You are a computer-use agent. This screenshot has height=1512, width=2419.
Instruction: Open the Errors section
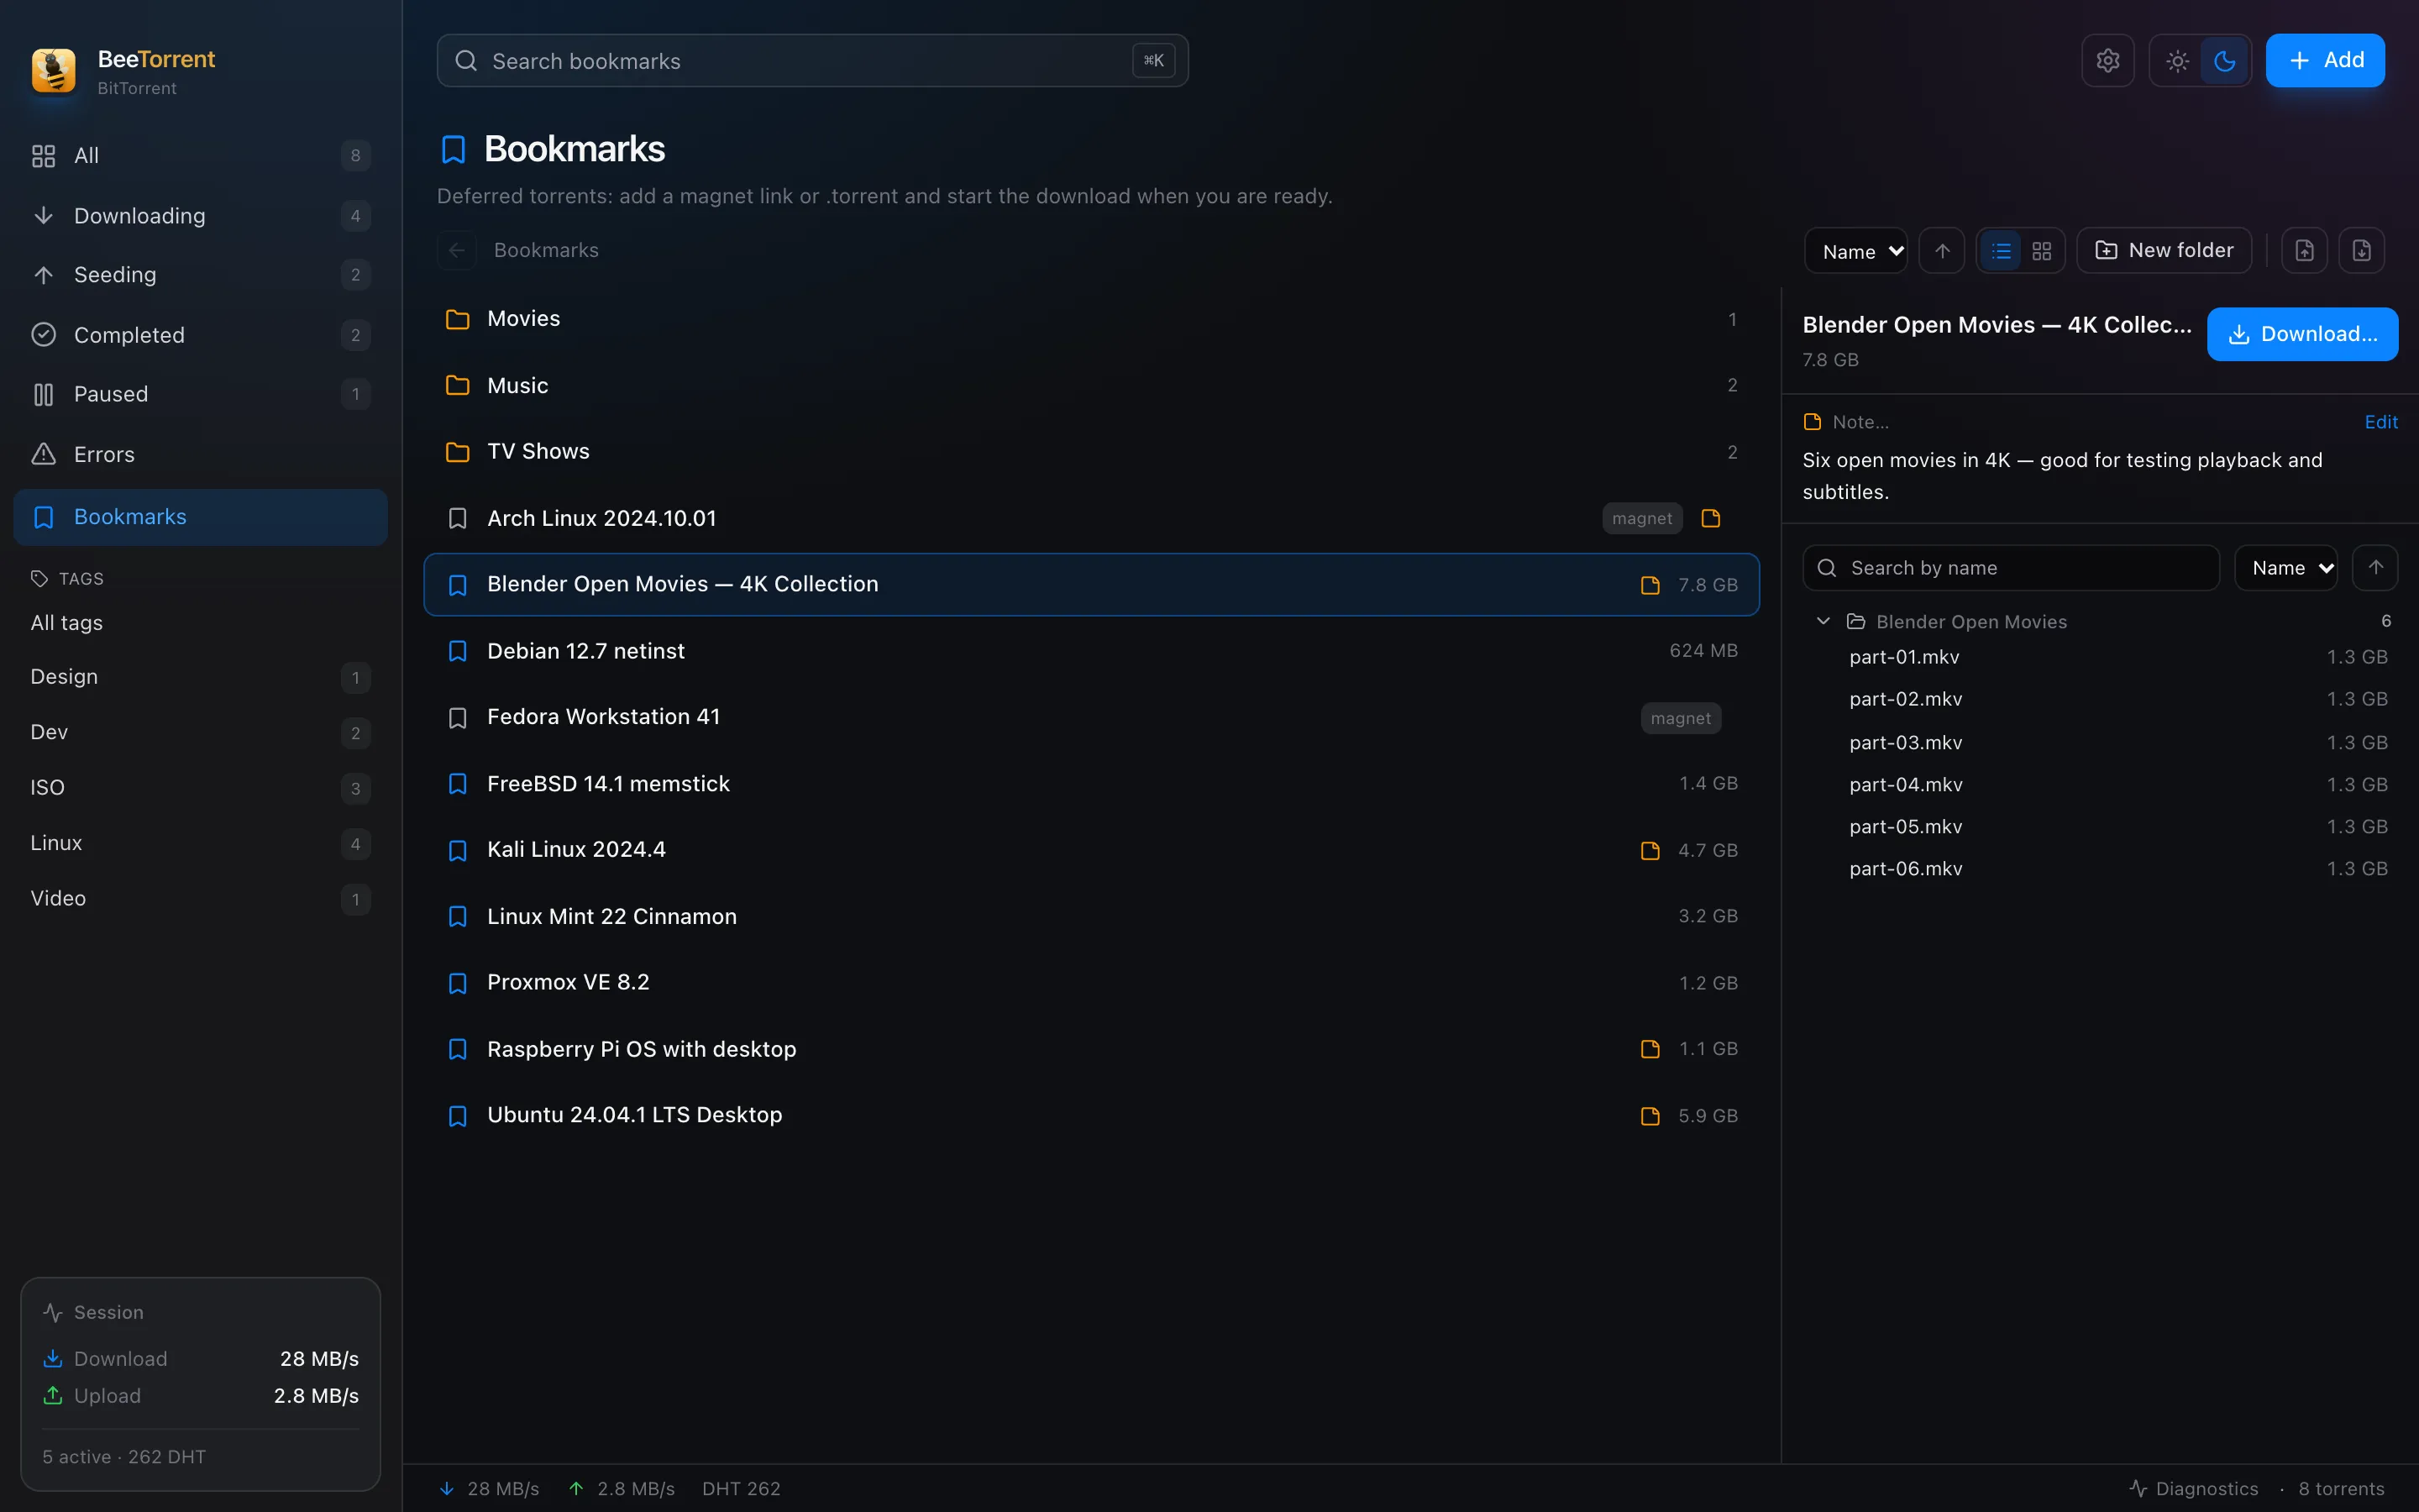[200, 454]
